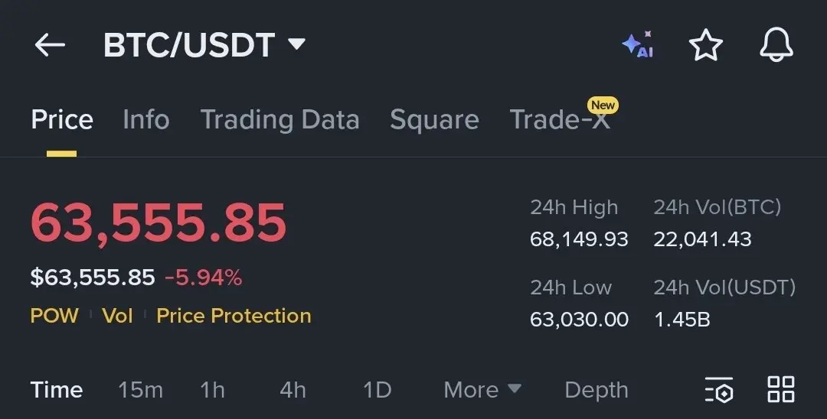
Task: Expand the BTC/USDT pair dropdown arrow
Action: tap(296, 44)
